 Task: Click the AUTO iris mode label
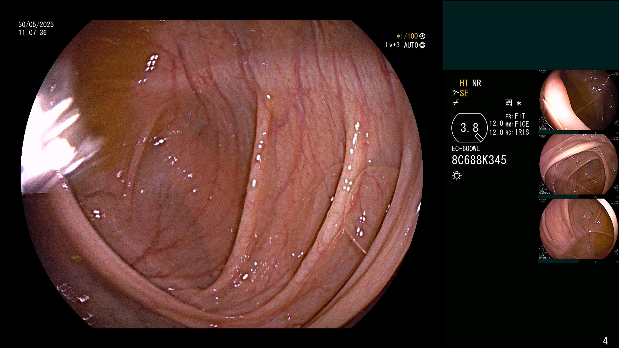point(411,45)
